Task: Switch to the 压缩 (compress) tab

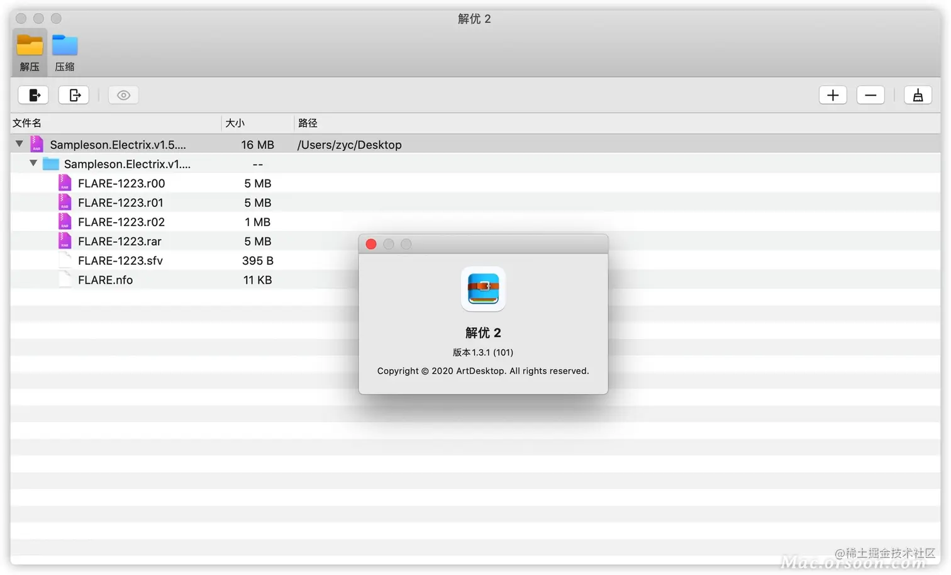Action: coord(65,53)
